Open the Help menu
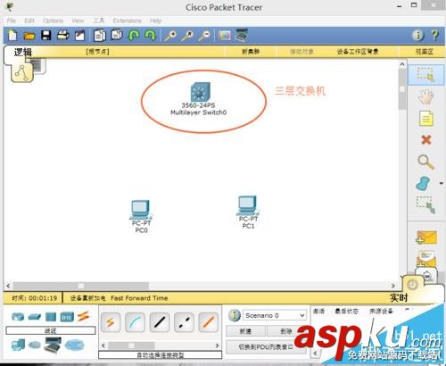The height and width of the screenshot is (366, 446). 155,21
